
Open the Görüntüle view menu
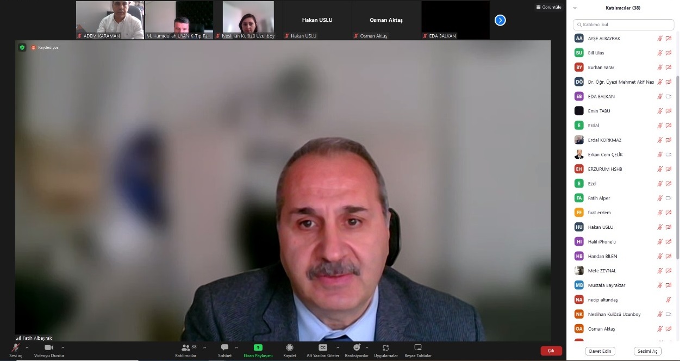click(x=548, y=7)
